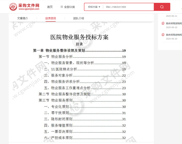
Task: Open the 采购文件网 logo homepage
Action: pyautogui.click(x=24, y=7)
